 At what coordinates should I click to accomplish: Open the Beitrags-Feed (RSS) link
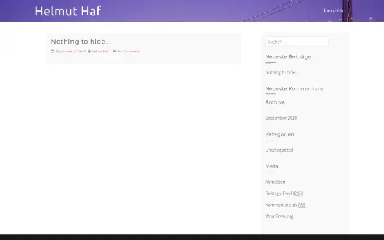284,193
